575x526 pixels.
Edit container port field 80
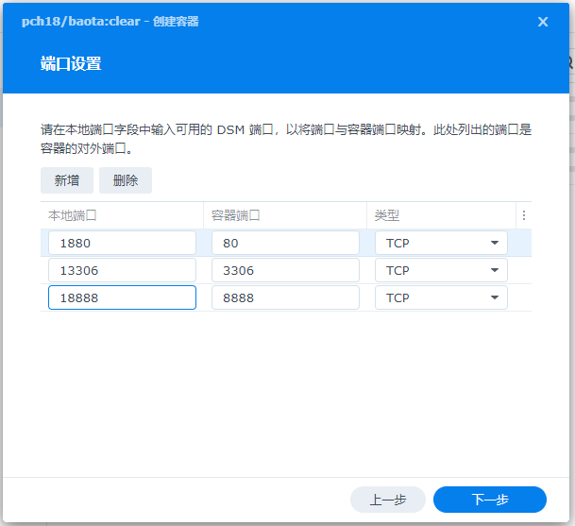(x=285, y=243)
